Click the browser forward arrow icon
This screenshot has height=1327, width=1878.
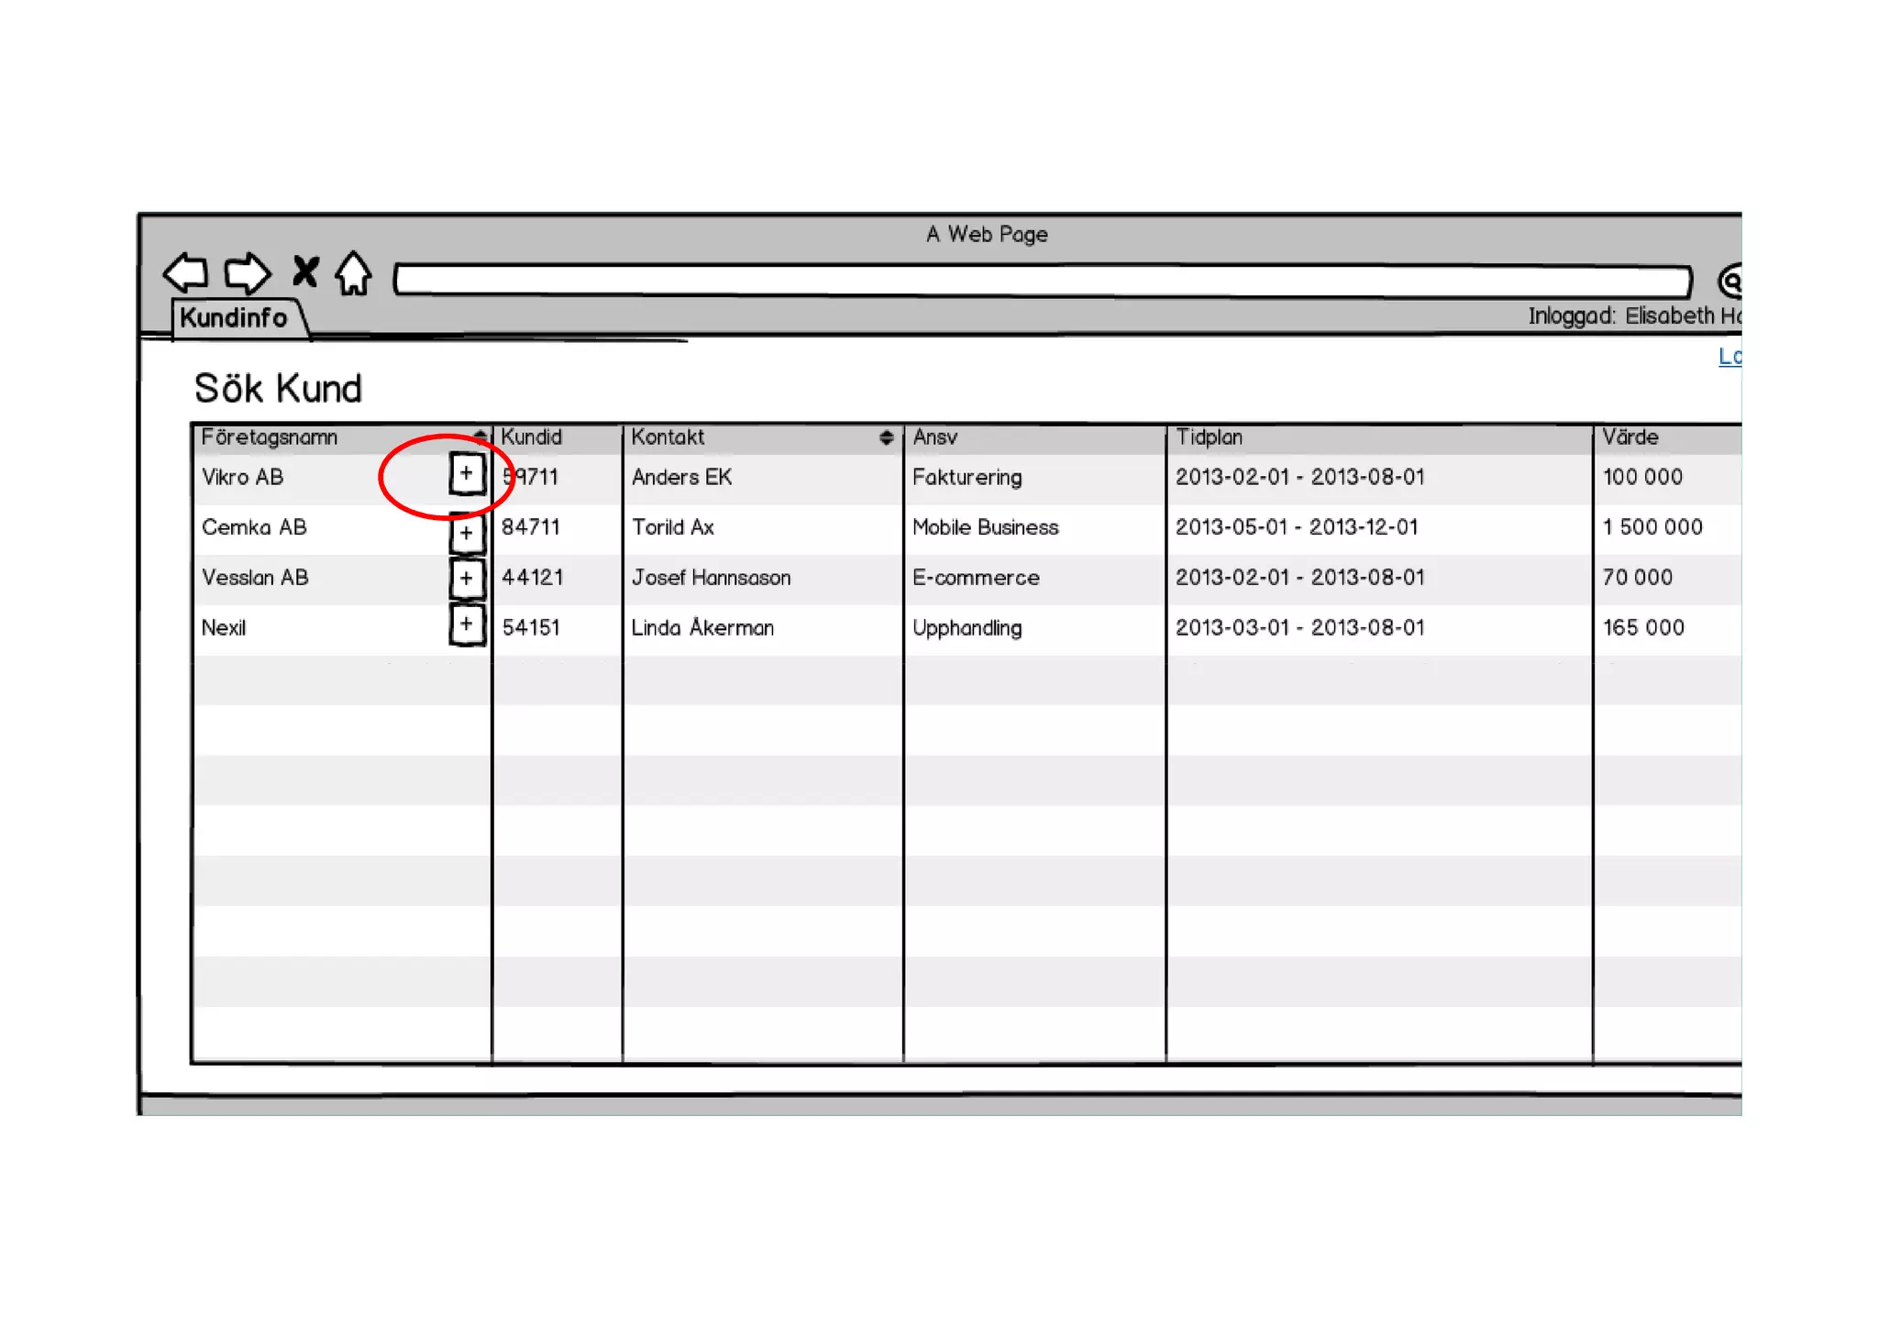[x=247, y=272]
